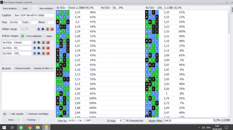This screenshot has height=130, width=233.
Task: Click From database button
Action: (34, 36)
